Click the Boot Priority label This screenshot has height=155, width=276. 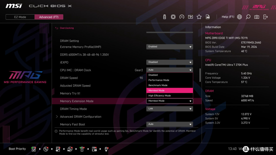[17, 149]
